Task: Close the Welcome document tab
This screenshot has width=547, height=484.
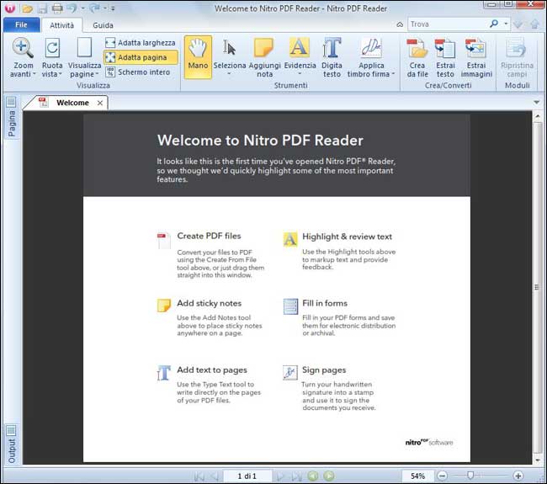Action: click(100, 104)
